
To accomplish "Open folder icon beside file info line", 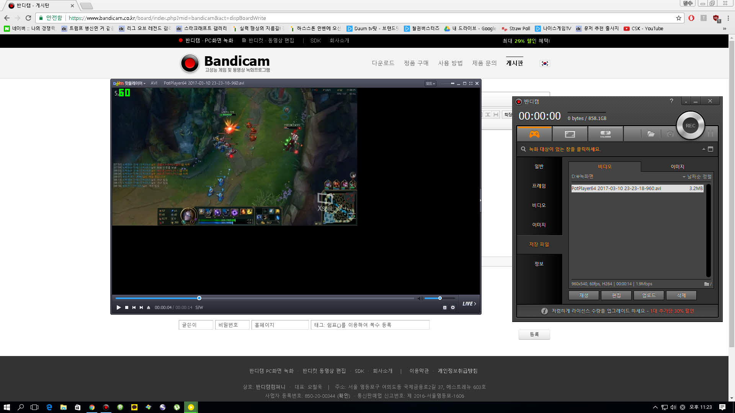I will coord(707,284).
